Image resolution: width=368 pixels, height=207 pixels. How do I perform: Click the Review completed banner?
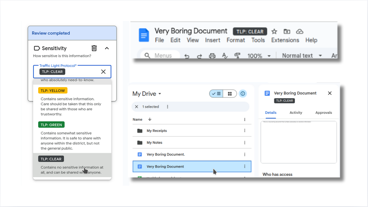coord(72,33)
